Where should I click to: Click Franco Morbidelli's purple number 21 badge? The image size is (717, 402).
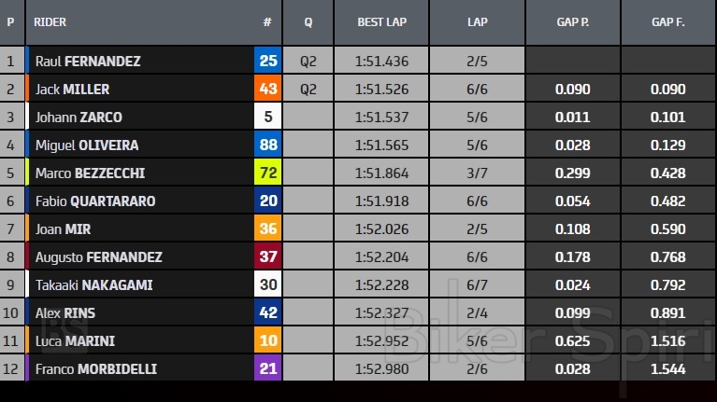click(x=268, y=369)
